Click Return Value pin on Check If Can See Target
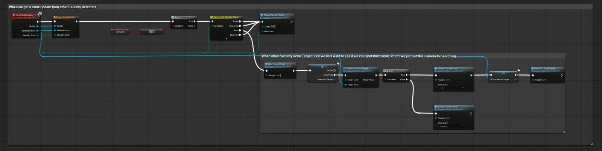 (376, 80)
